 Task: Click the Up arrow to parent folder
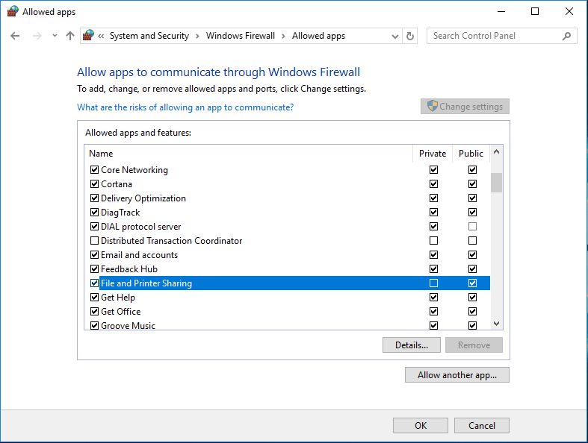pos(70,36)
